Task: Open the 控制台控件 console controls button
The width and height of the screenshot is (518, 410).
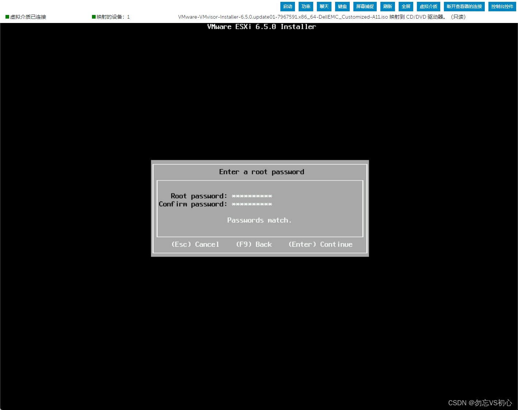Action: pyautogui.click(x=502, y=7)
